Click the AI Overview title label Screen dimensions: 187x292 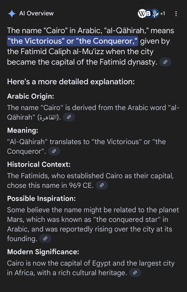click(x=36, y=13)
